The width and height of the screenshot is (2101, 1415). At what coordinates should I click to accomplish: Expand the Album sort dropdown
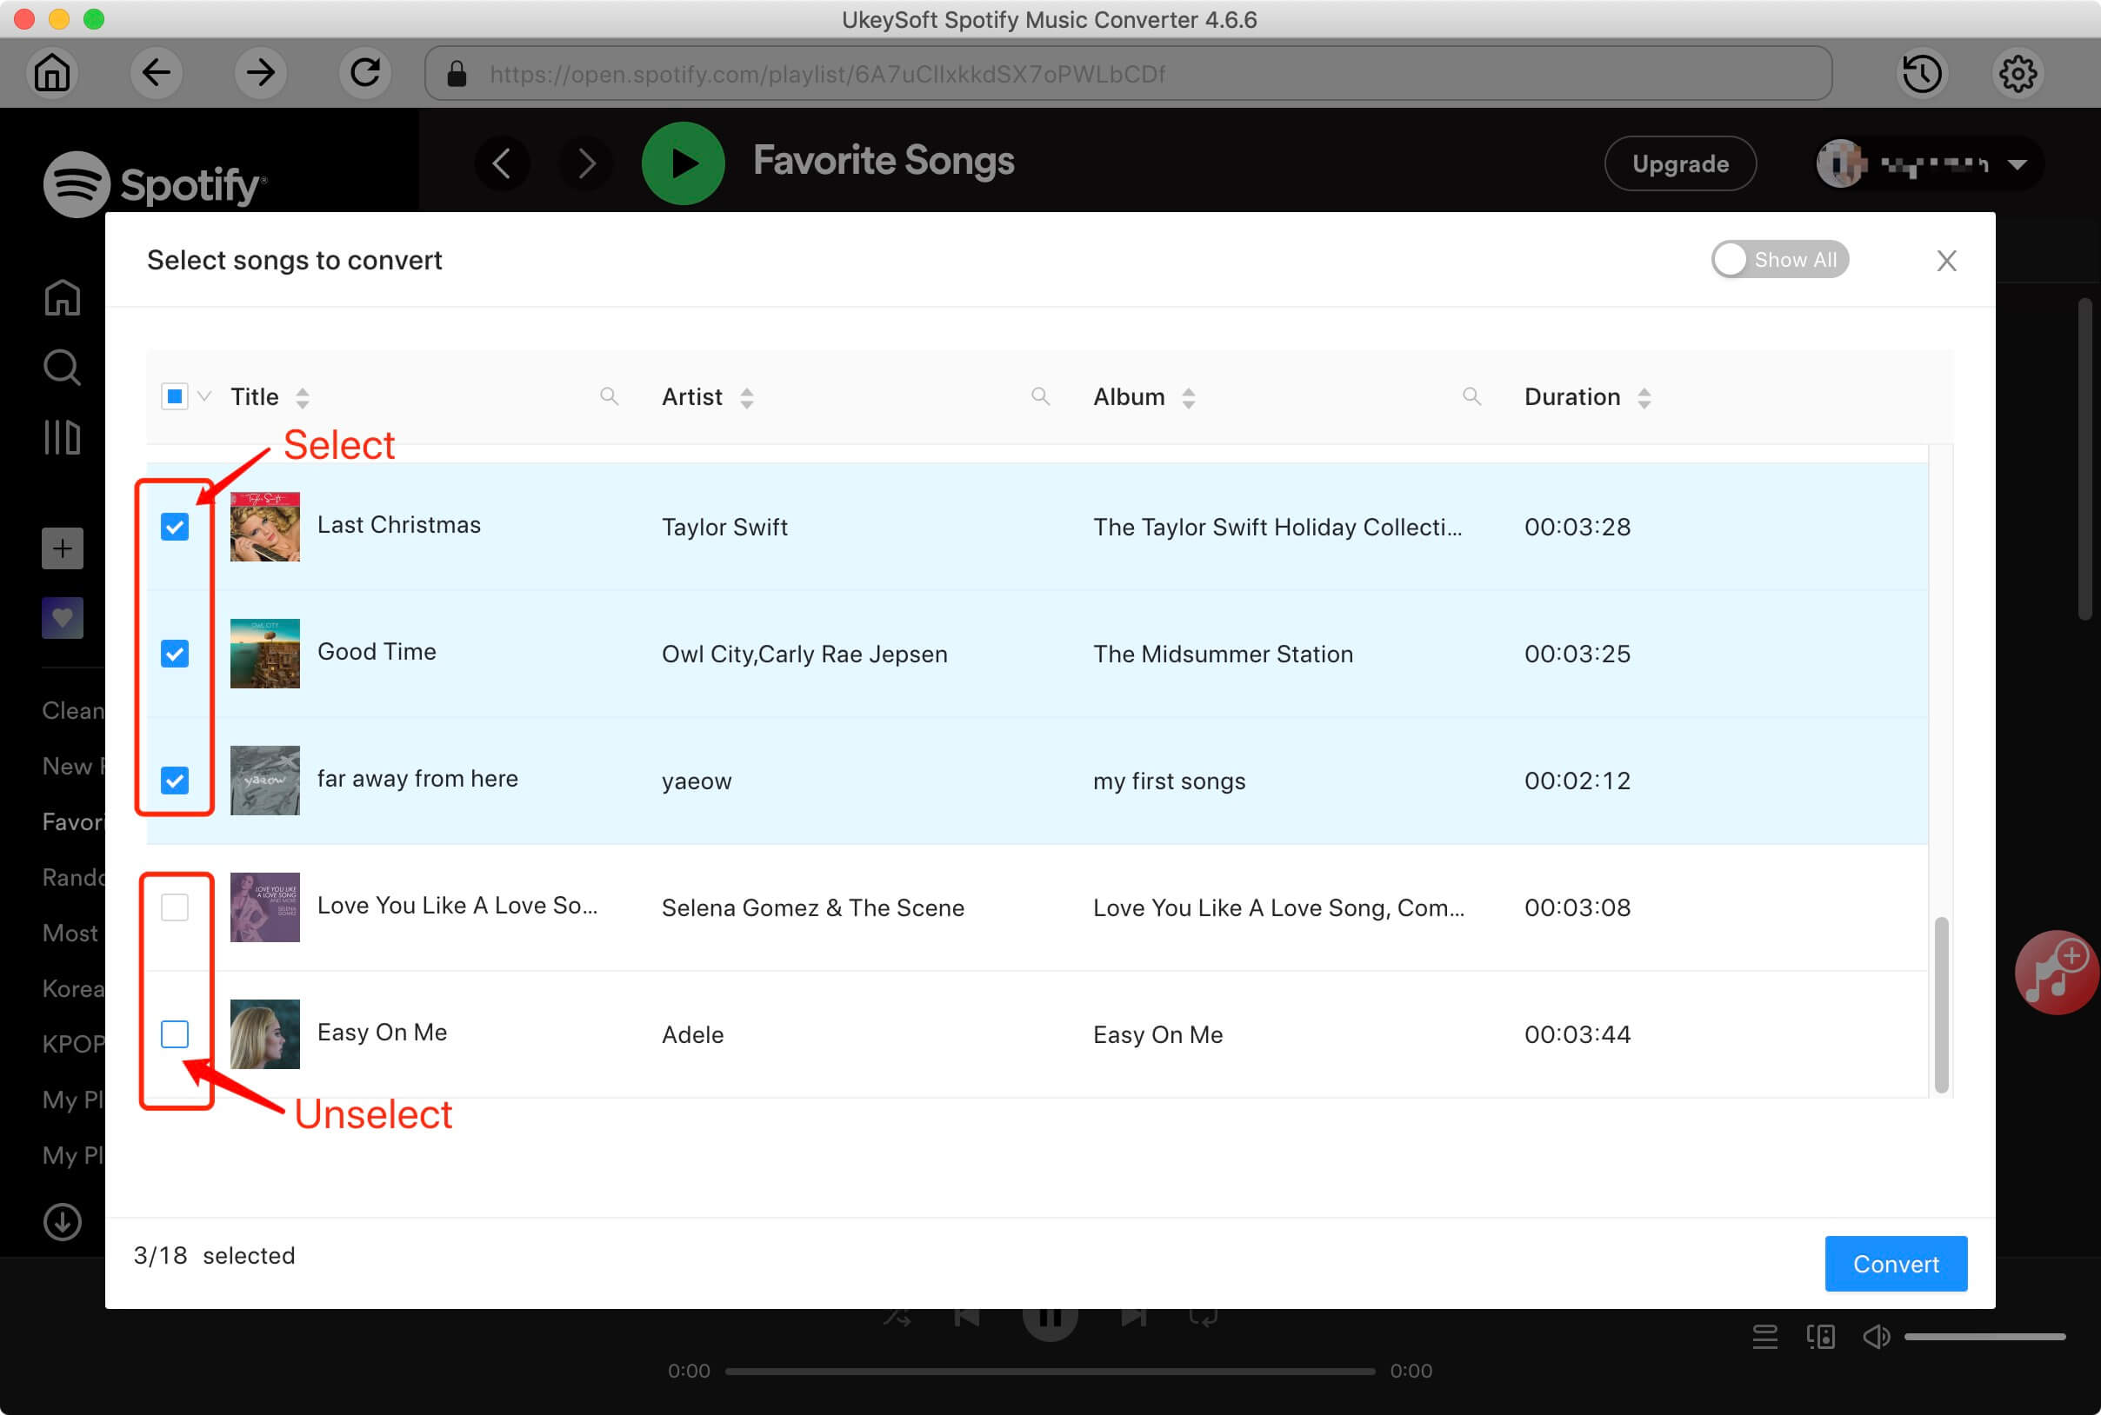pos(1186,396)
